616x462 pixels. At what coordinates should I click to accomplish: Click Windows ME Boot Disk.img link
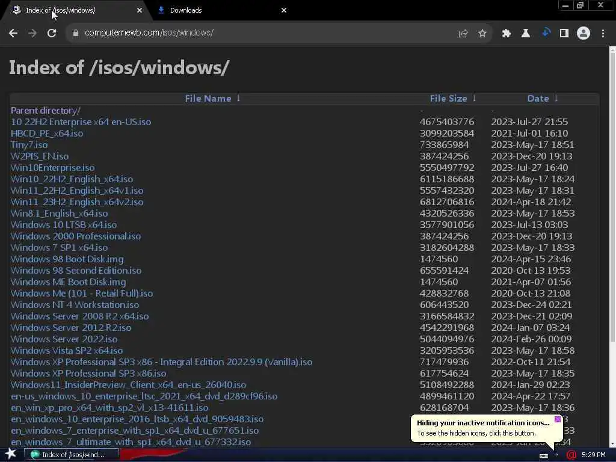point(68,282)
